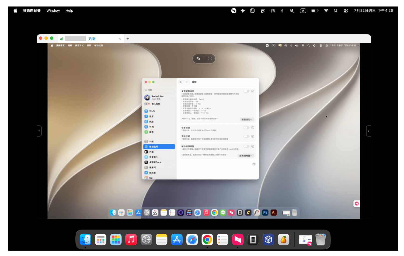Open the Help menu
Viewport: 404px width, 256px height.
69,11
